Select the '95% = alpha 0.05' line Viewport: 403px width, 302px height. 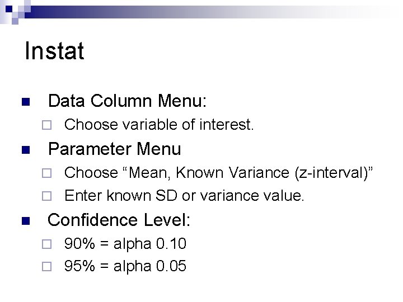[x=125, y=266]
